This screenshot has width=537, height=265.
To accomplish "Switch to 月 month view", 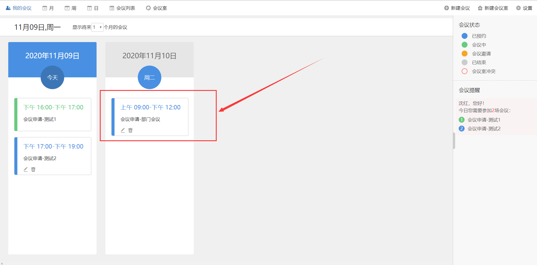I will coord(48,8).
